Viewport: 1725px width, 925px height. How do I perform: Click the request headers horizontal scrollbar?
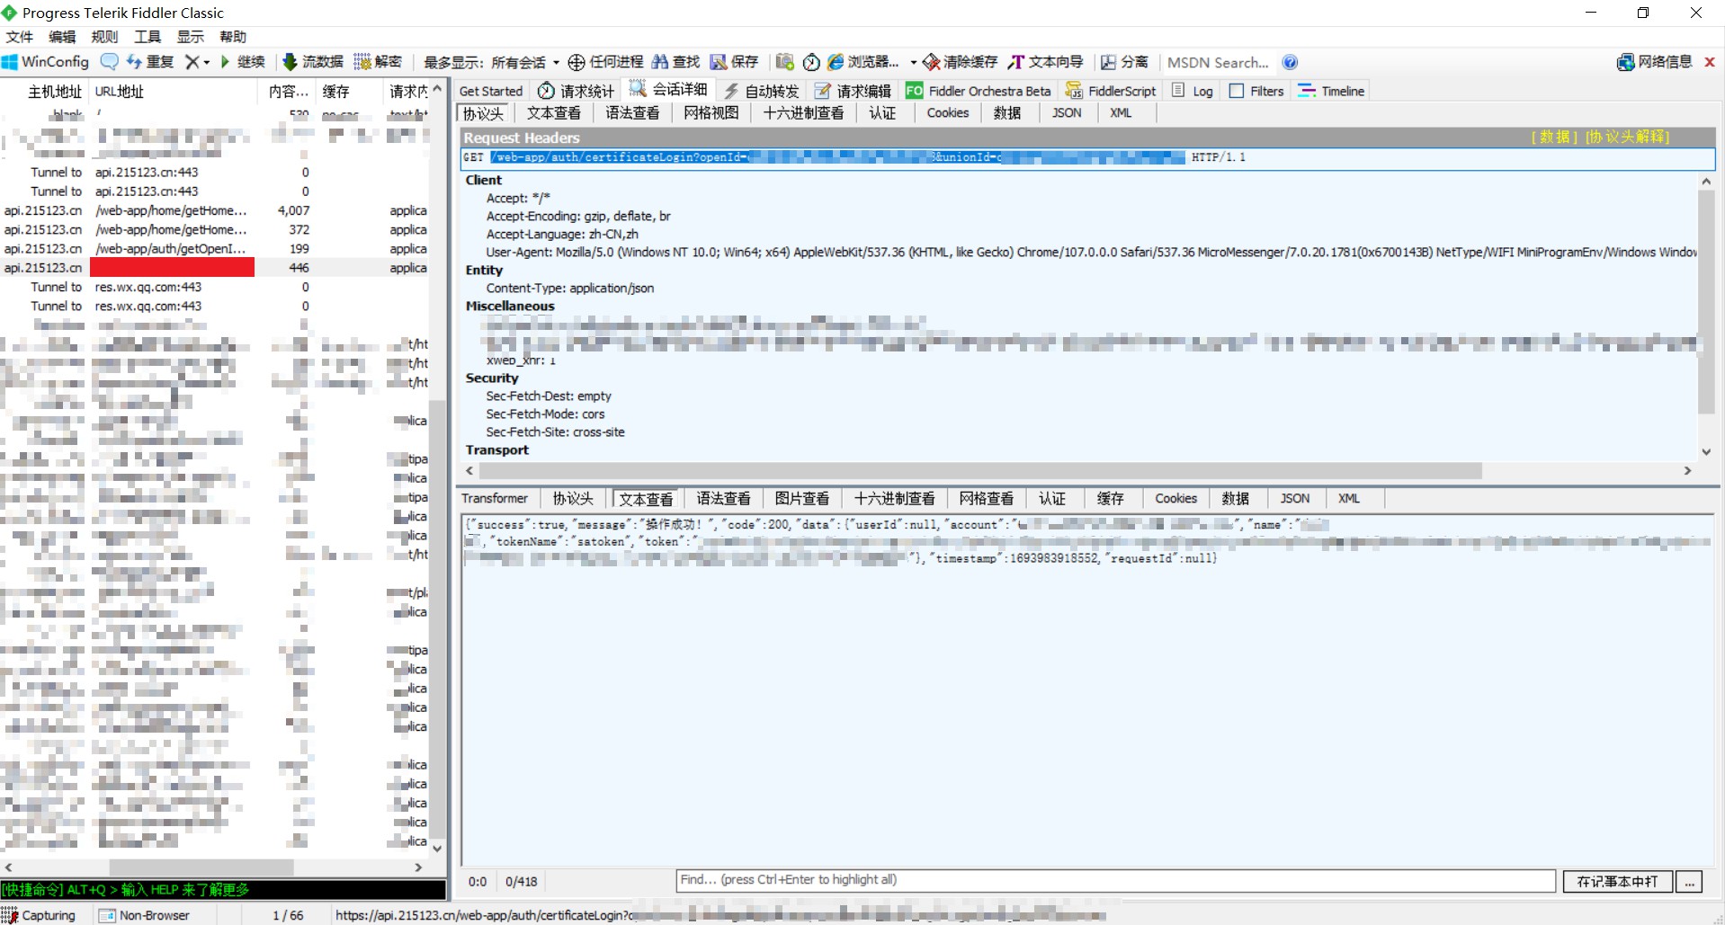pyautogui.click(x=980, y=471)
